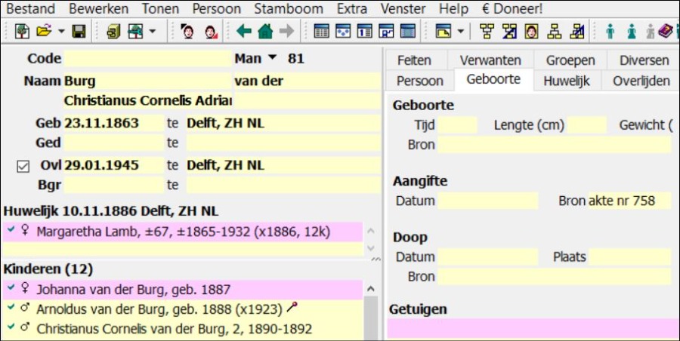The width and height of the screenshot is (680, 341).
Task: Click the Kinderen list scrollbar up arrow
Action: click(x=369, y=288)
